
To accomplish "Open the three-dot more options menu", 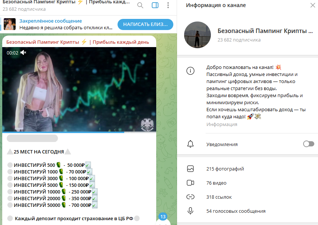I will pyautogui.click(x=168, y=5).
